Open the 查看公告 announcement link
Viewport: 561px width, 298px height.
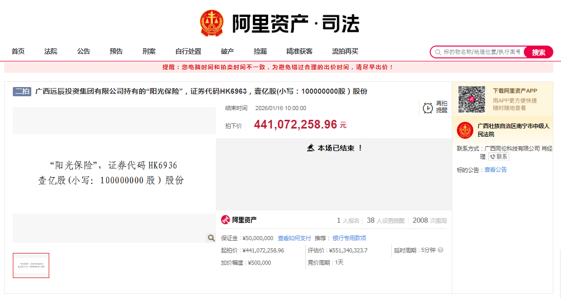tap(495, 170)
